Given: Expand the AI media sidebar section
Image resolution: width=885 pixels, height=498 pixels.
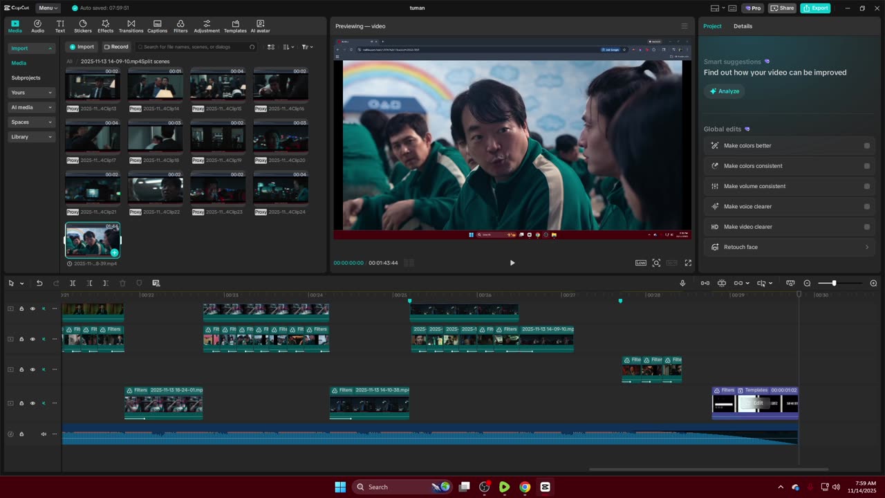Looking at the screenshot, I should (x=31, y=107).
